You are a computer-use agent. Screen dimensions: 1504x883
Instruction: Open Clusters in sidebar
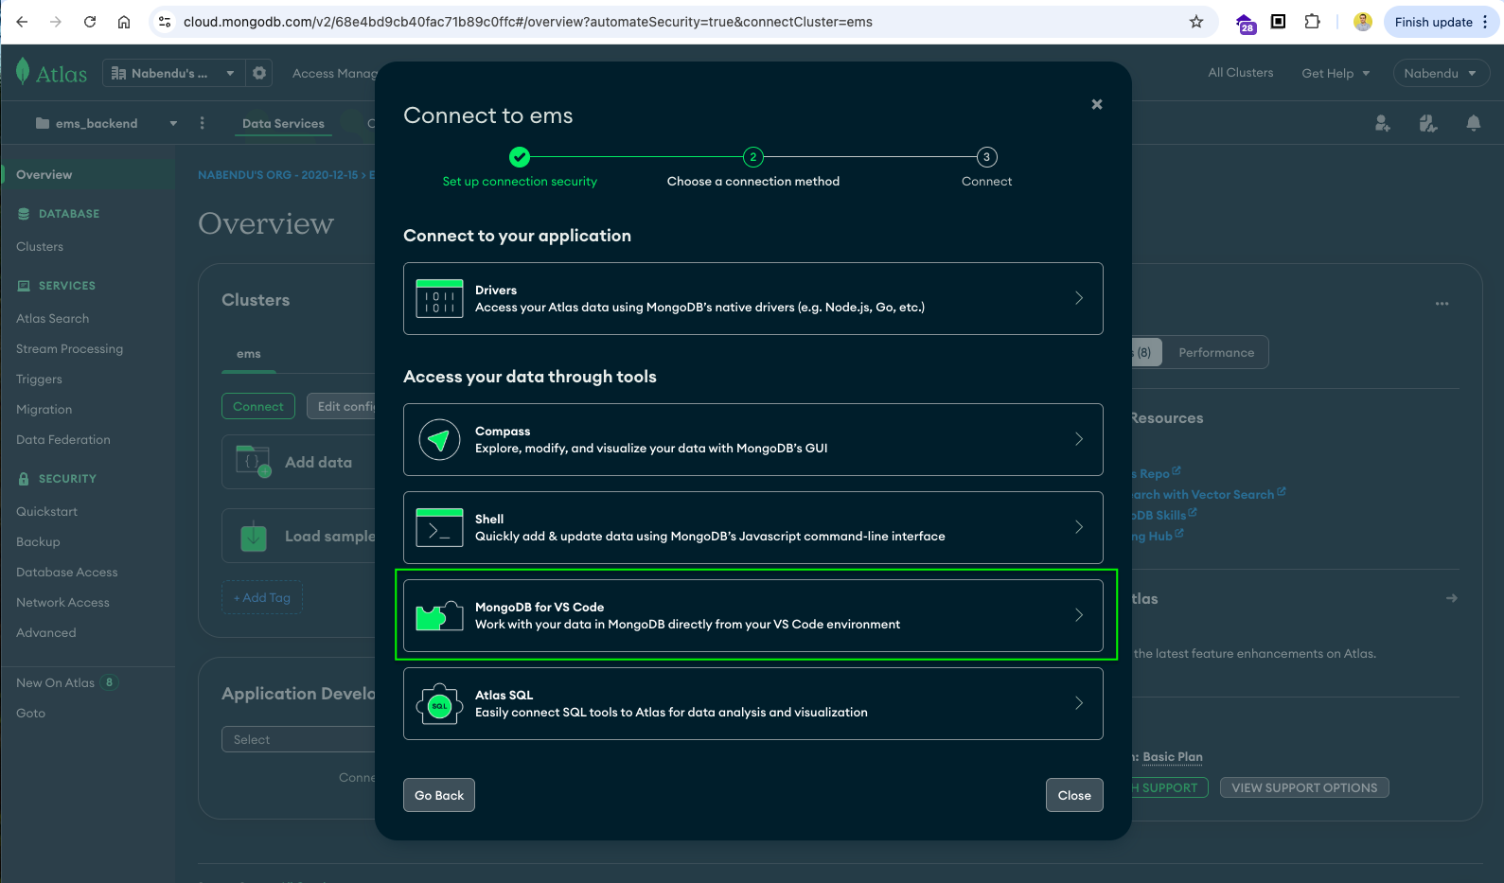pyautogui.click(x=40, y=247)
